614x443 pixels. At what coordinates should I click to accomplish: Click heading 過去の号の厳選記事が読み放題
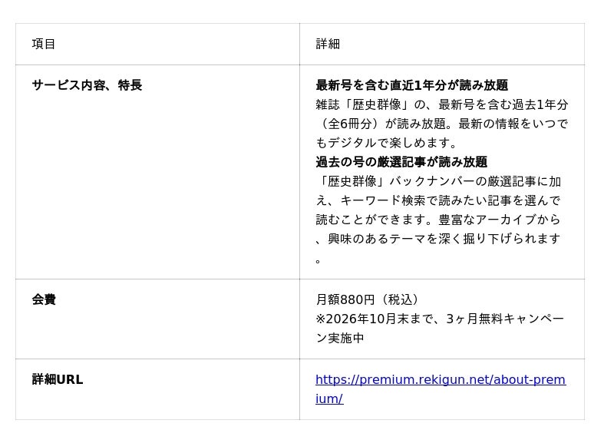(401, 162)
